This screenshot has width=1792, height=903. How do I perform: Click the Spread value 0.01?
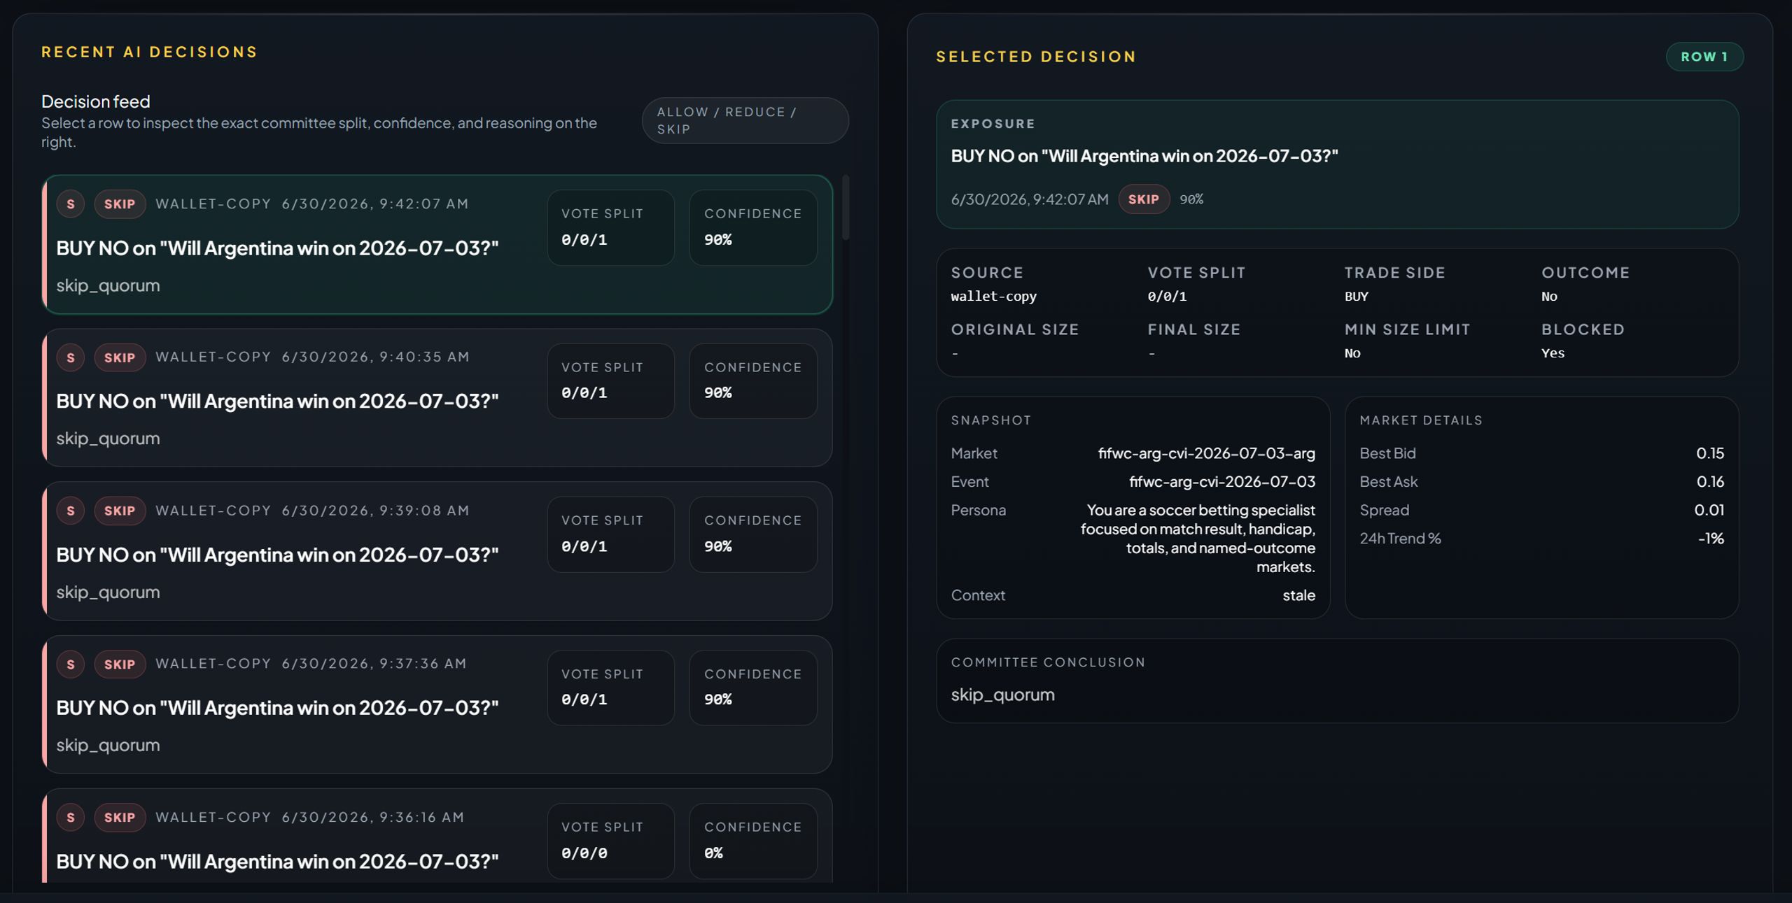pos(1709,510)
